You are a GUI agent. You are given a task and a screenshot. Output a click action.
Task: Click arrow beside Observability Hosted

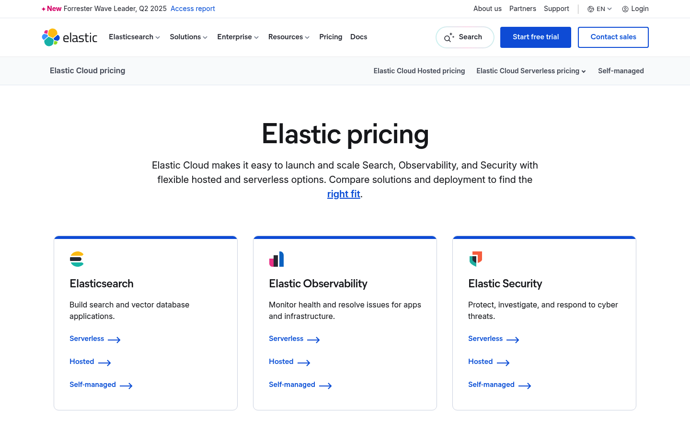(304, 363)
